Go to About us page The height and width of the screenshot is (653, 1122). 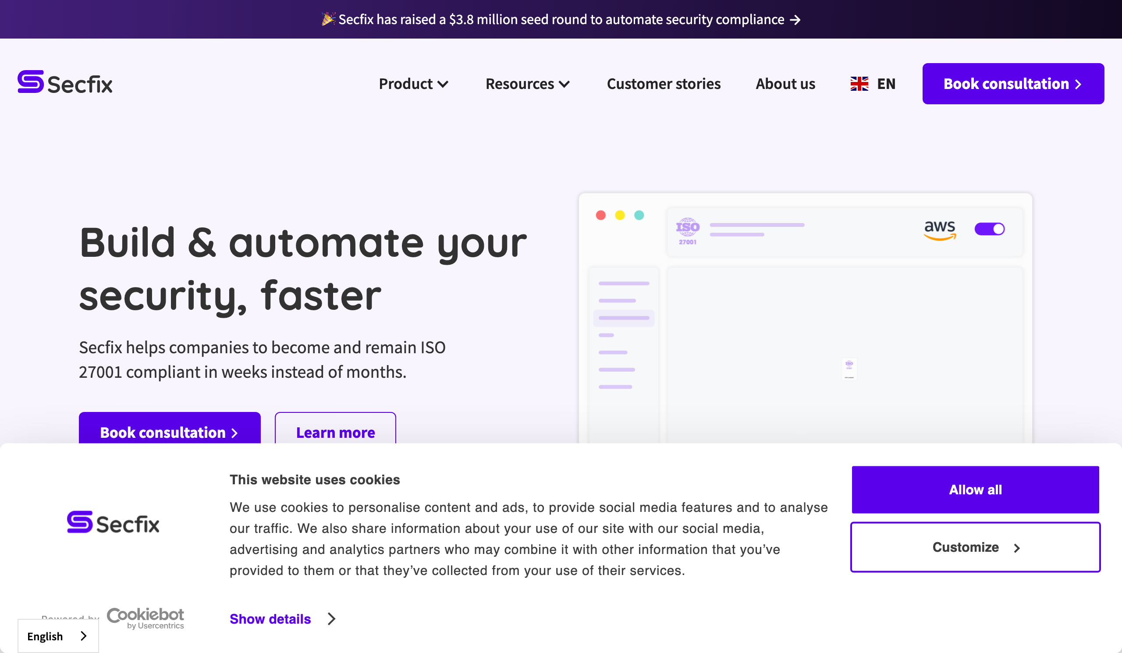point(785,84)
